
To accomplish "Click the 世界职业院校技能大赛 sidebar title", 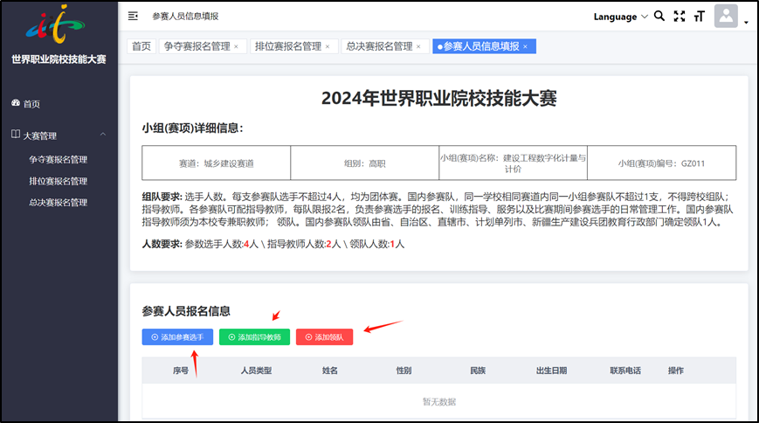I will (59, 59).
